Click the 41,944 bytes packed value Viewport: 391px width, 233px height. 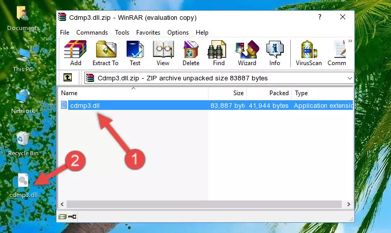[x=268, y=105]
